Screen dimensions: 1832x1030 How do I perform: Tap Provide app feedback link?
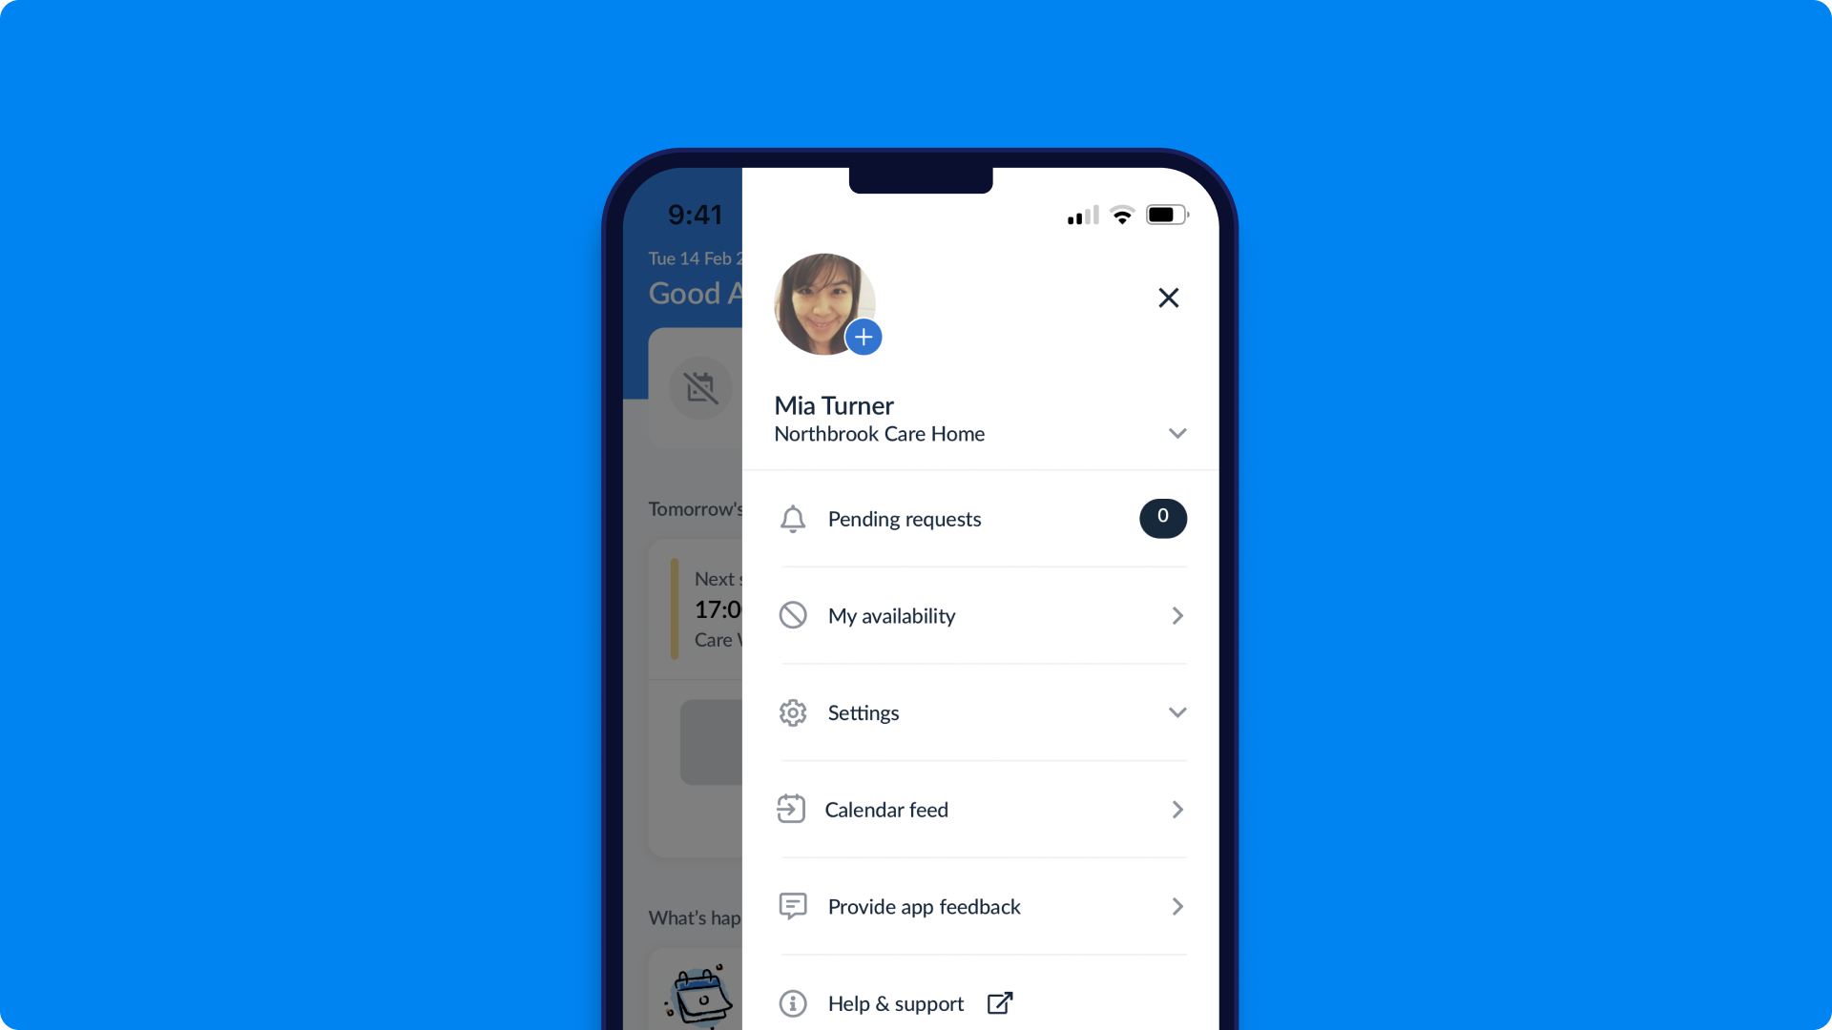coord(982,905)
